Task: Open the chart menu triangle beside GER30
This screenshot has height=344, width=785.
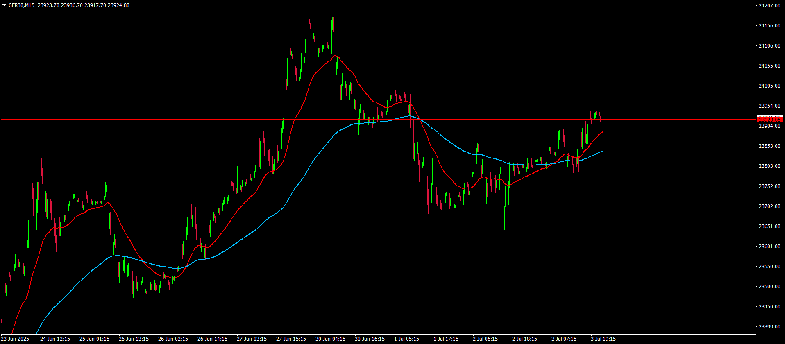Action: click(x=5, y=5)
